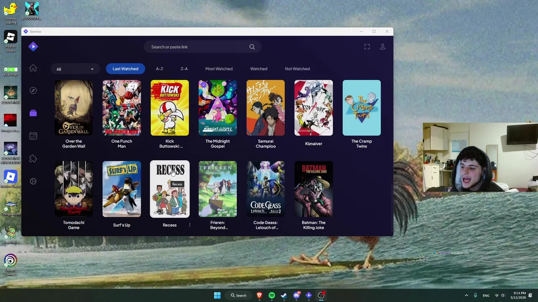Open the Library icon in sidebar
The height and width of the screenshot is (302, 538).
pyautogui.click(x=33, y=113)
